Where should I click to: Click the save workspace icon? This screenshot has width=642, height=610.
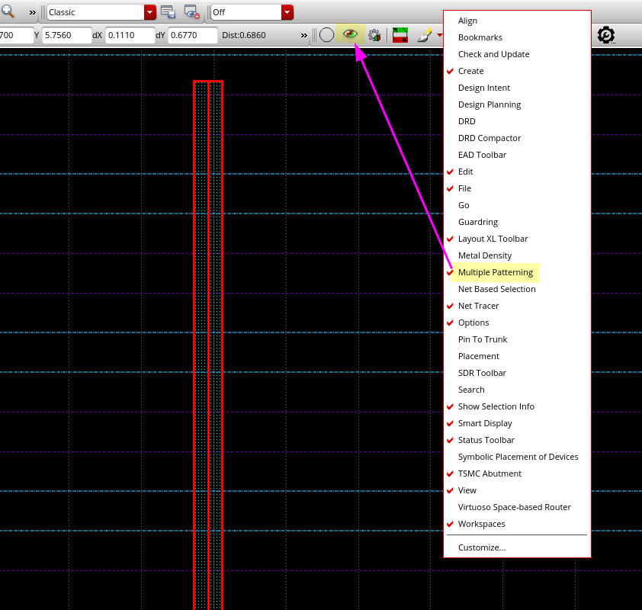(x=169, y=12)
